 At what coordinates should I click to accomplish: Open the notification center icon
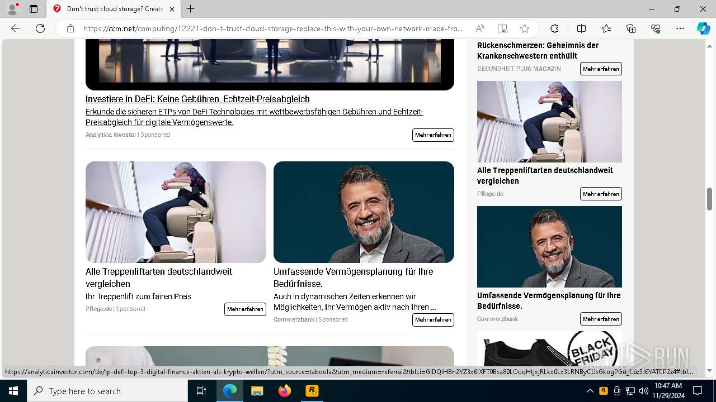pos(698,391)
